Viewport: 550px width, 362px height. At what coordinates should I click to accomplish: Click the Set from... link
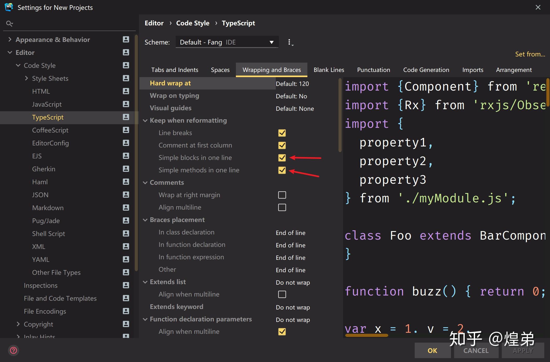tap(530, 54)
